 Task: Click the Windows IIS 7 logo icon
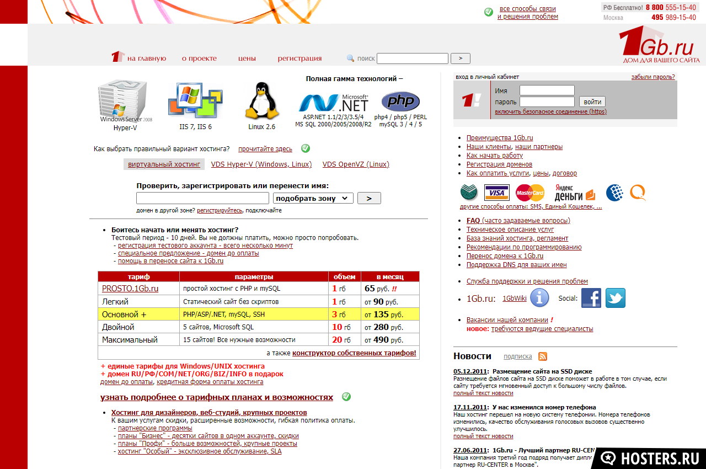195,101
